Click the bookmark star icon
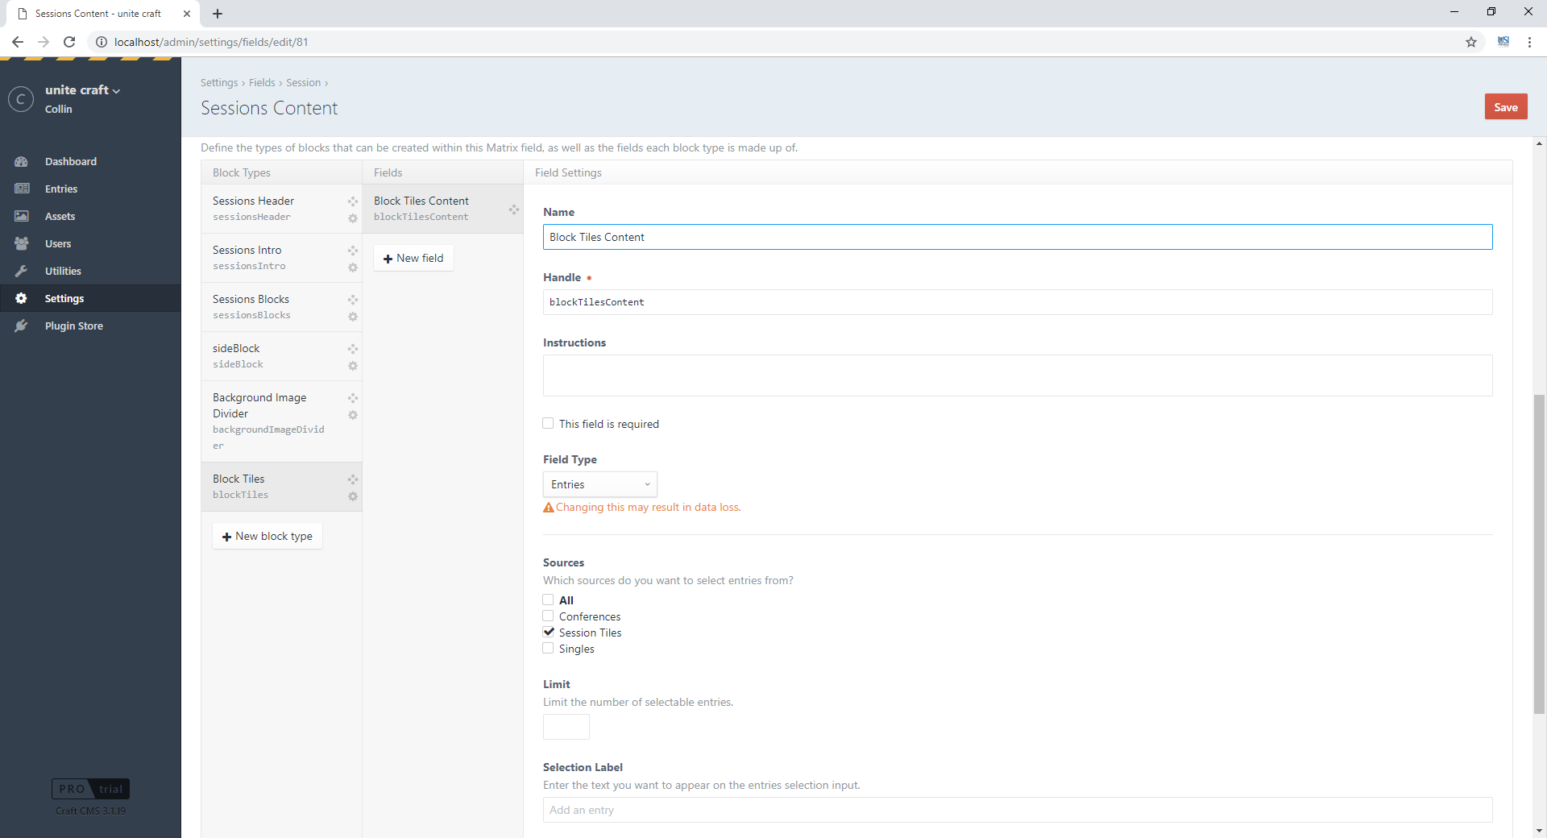Image resolution: width=1547 pixels, height=838 pixels. pyautogui.click(x=1471, y=42)
